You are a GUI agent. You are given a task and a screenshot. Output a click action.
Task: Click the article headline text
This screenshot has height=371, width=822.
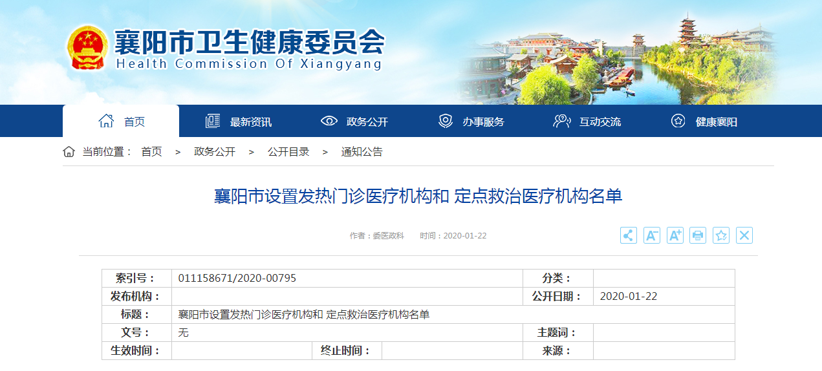click(x=418, y=196)
